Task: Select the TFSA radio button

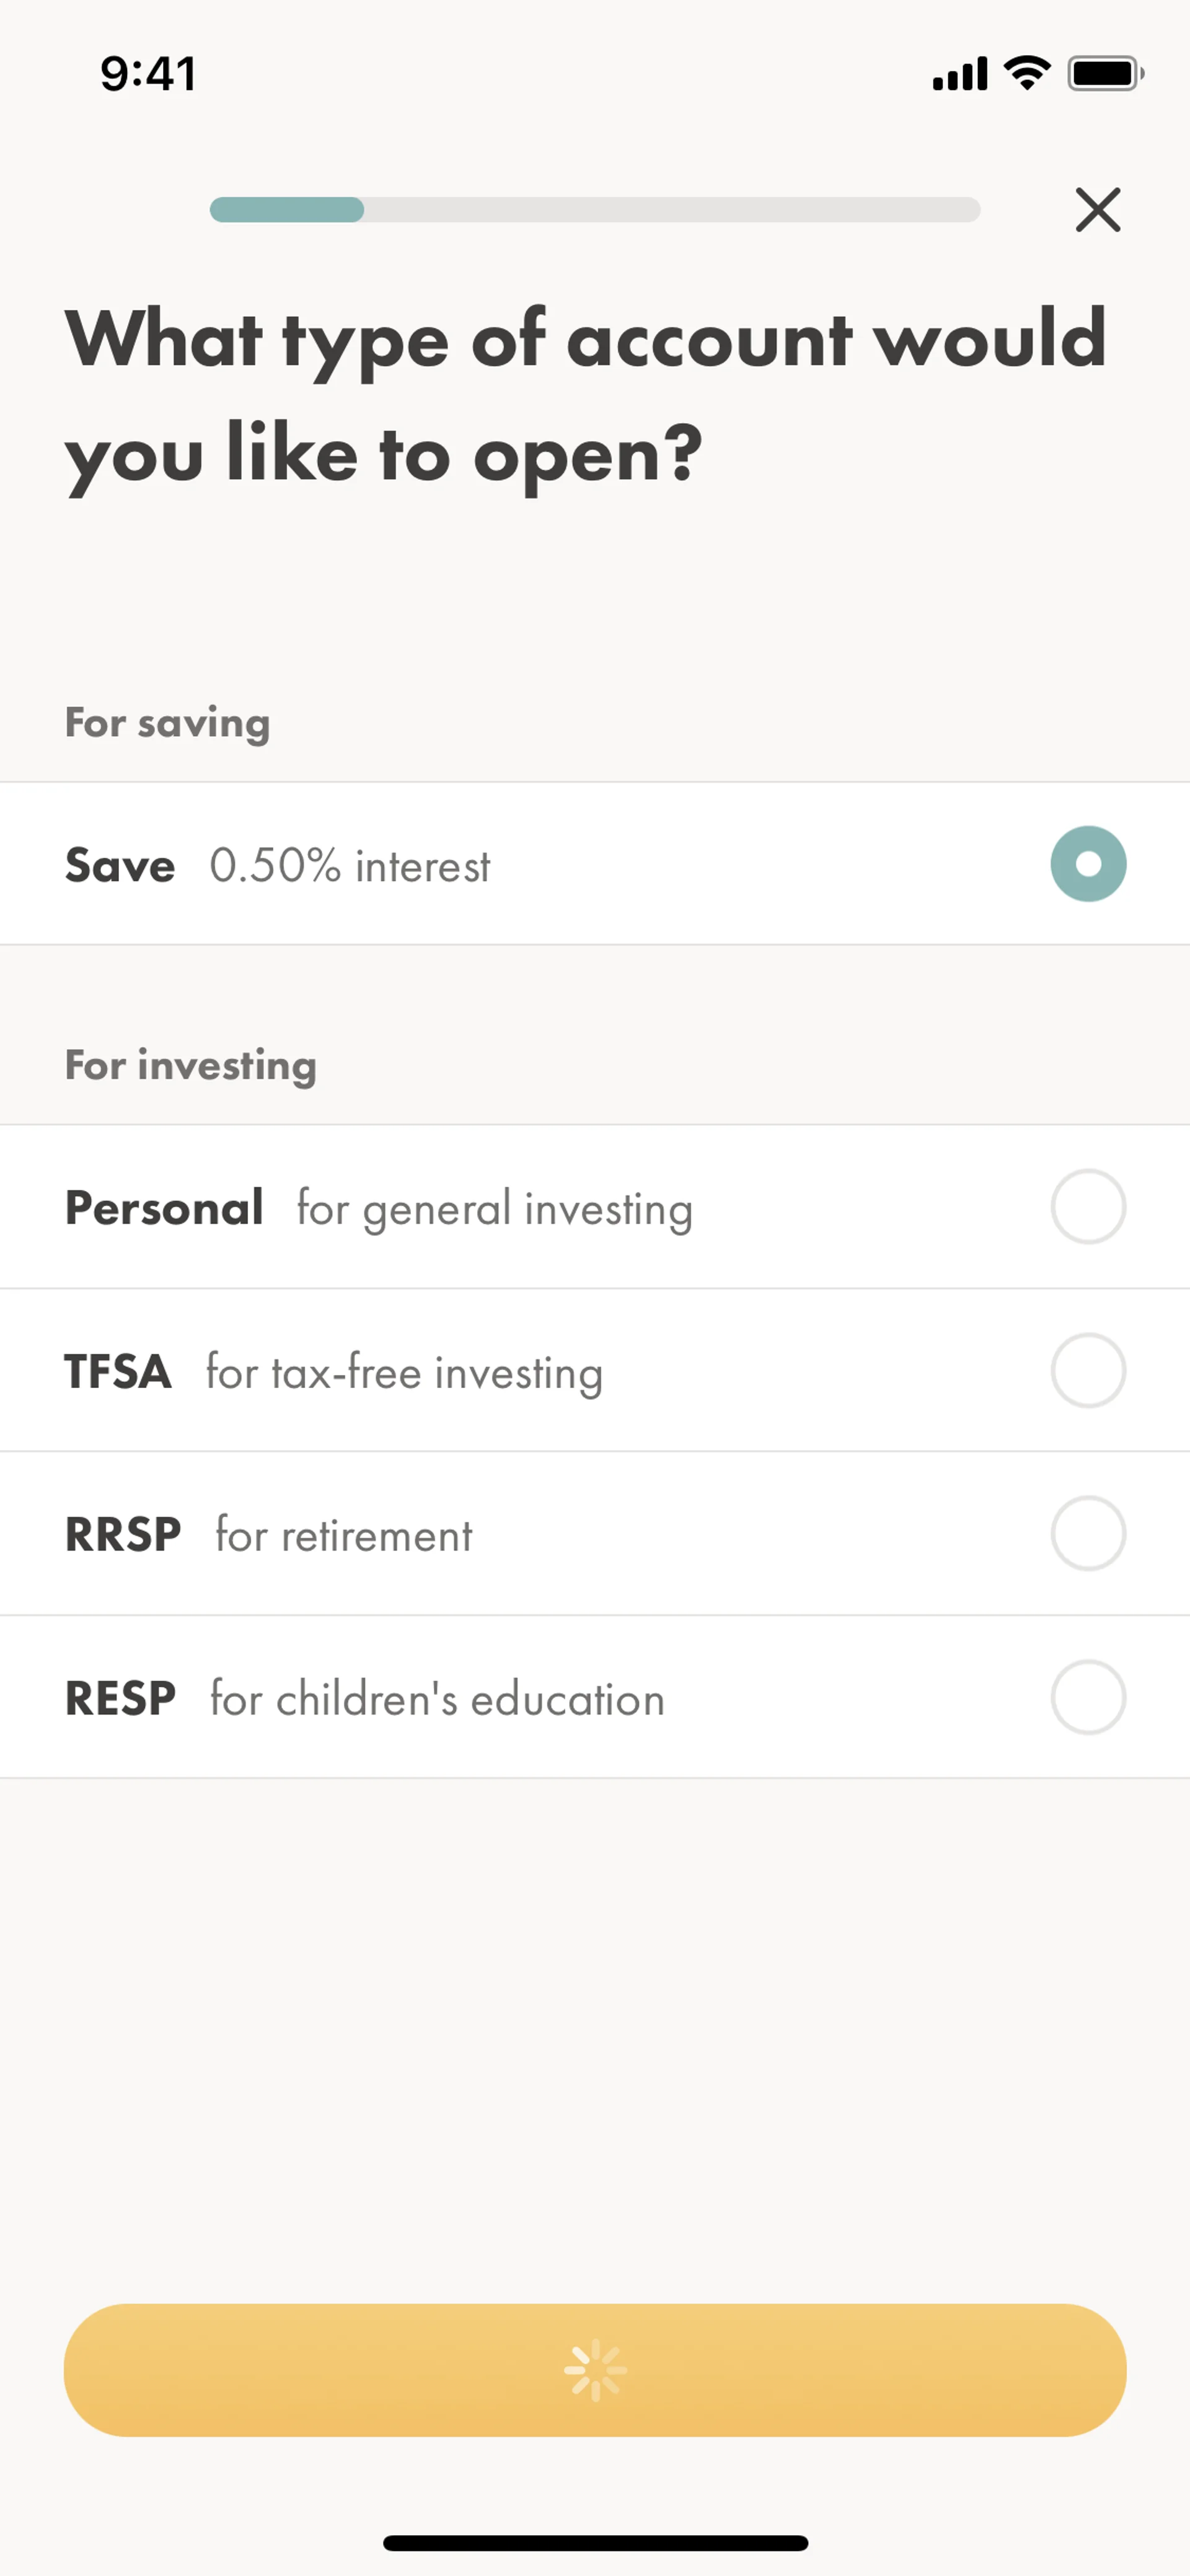Action: (x=1088, y=1370)
